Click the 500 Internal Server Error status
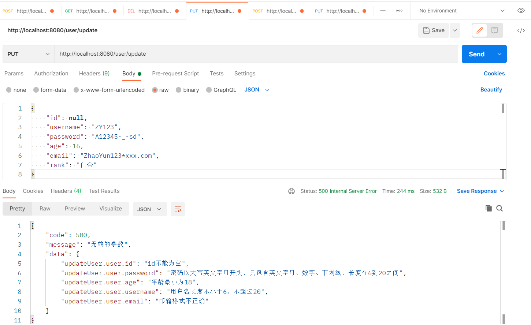 [348, 191]
